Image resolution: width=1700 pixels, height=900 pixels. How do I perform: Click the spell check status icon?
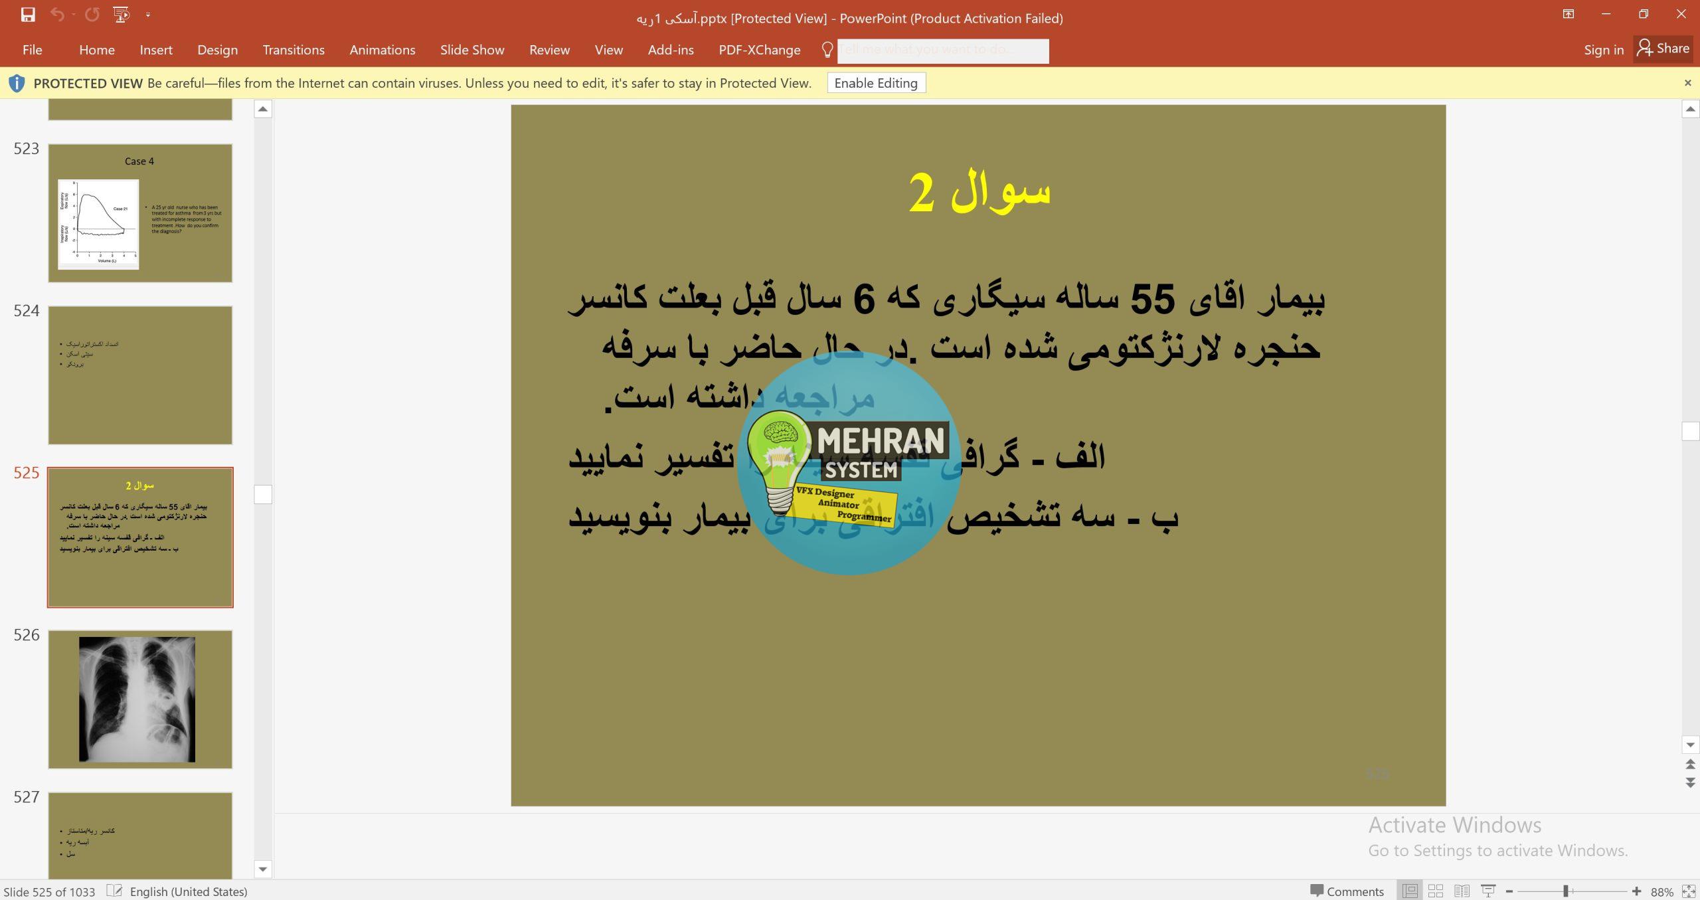[x=114, y=891]
